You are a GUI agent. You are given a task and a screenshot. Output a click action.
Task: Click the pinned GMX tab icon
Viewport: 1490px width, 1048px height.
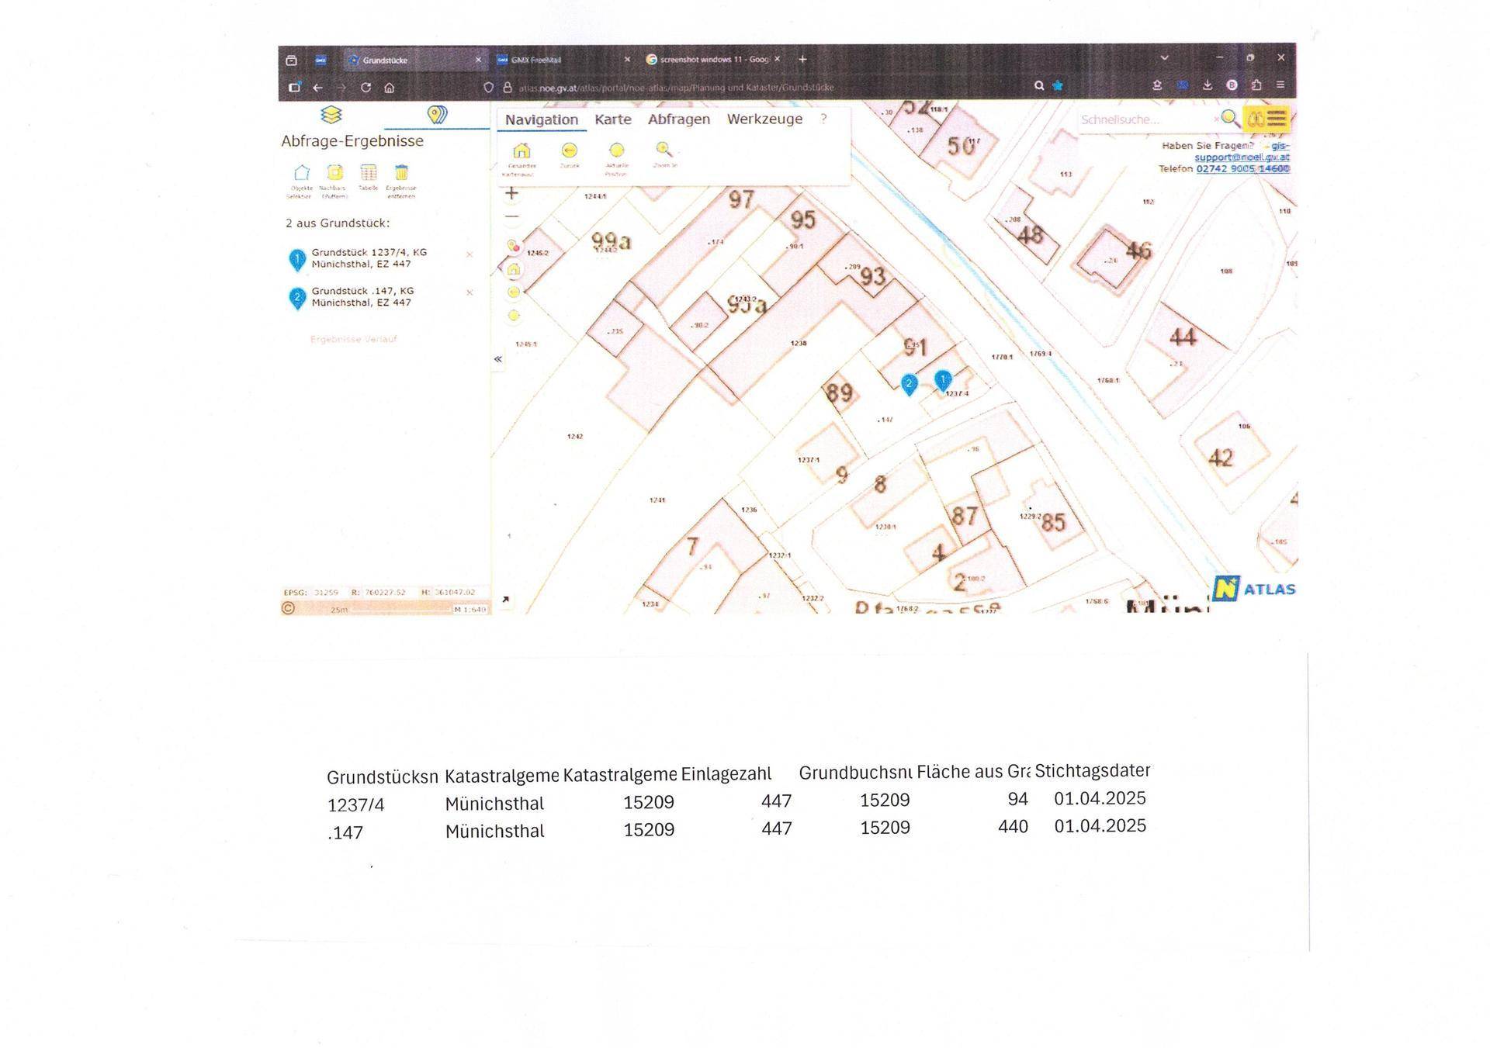321,60
